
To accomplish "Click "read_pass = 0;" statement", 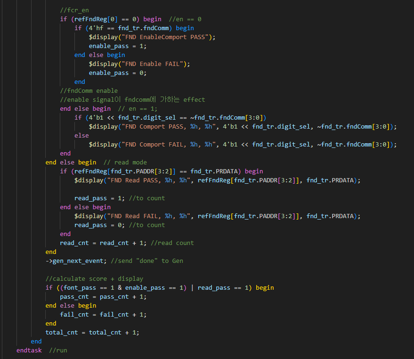I will [99, 225].
